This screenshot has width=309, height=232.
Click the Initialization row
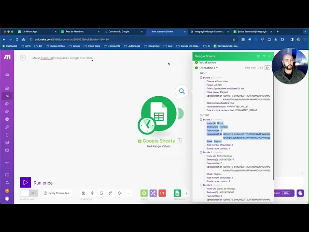(208, 62)
